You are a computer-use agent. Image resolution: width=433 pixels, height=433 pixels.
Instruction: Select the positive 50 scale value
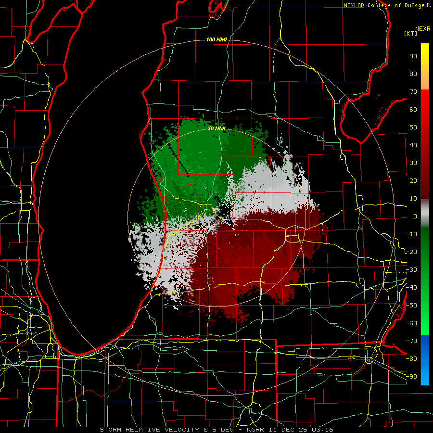coord(413,127)
